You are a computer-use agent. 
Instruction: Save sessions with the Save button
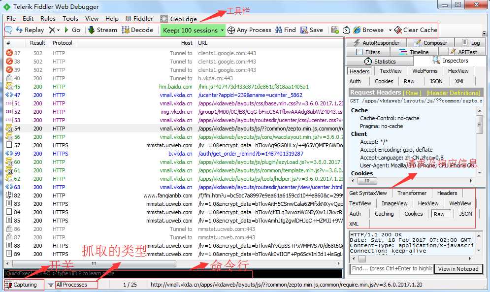[312, 30]
